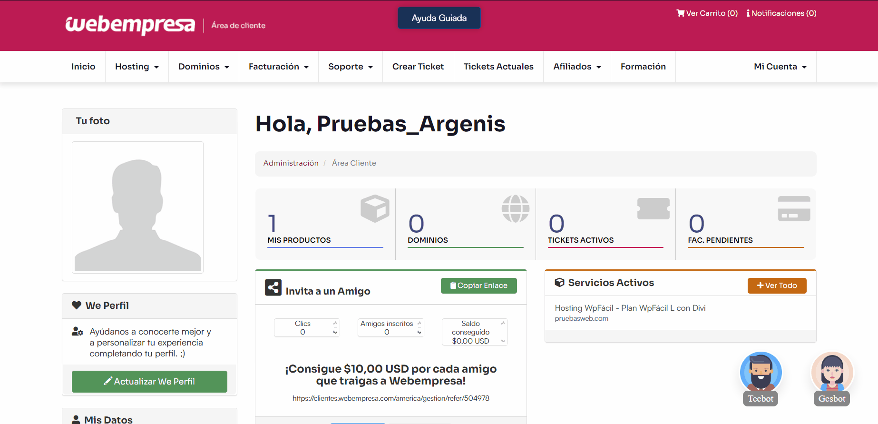The width and height of the screenshot is (878, 424).
Task: Expand the Dominios dropdown menu
Action: (204, 67)
